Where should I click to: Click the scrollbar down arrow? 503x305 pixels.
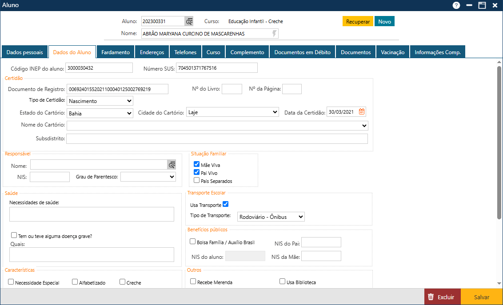click(499, 283)
